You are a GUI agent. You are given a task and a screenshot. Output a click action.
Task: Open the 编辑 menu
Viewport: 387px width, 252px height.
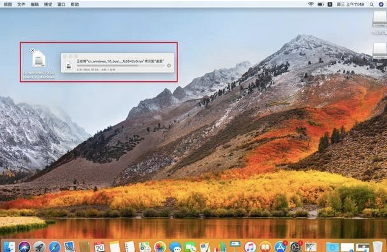[35, 4]
